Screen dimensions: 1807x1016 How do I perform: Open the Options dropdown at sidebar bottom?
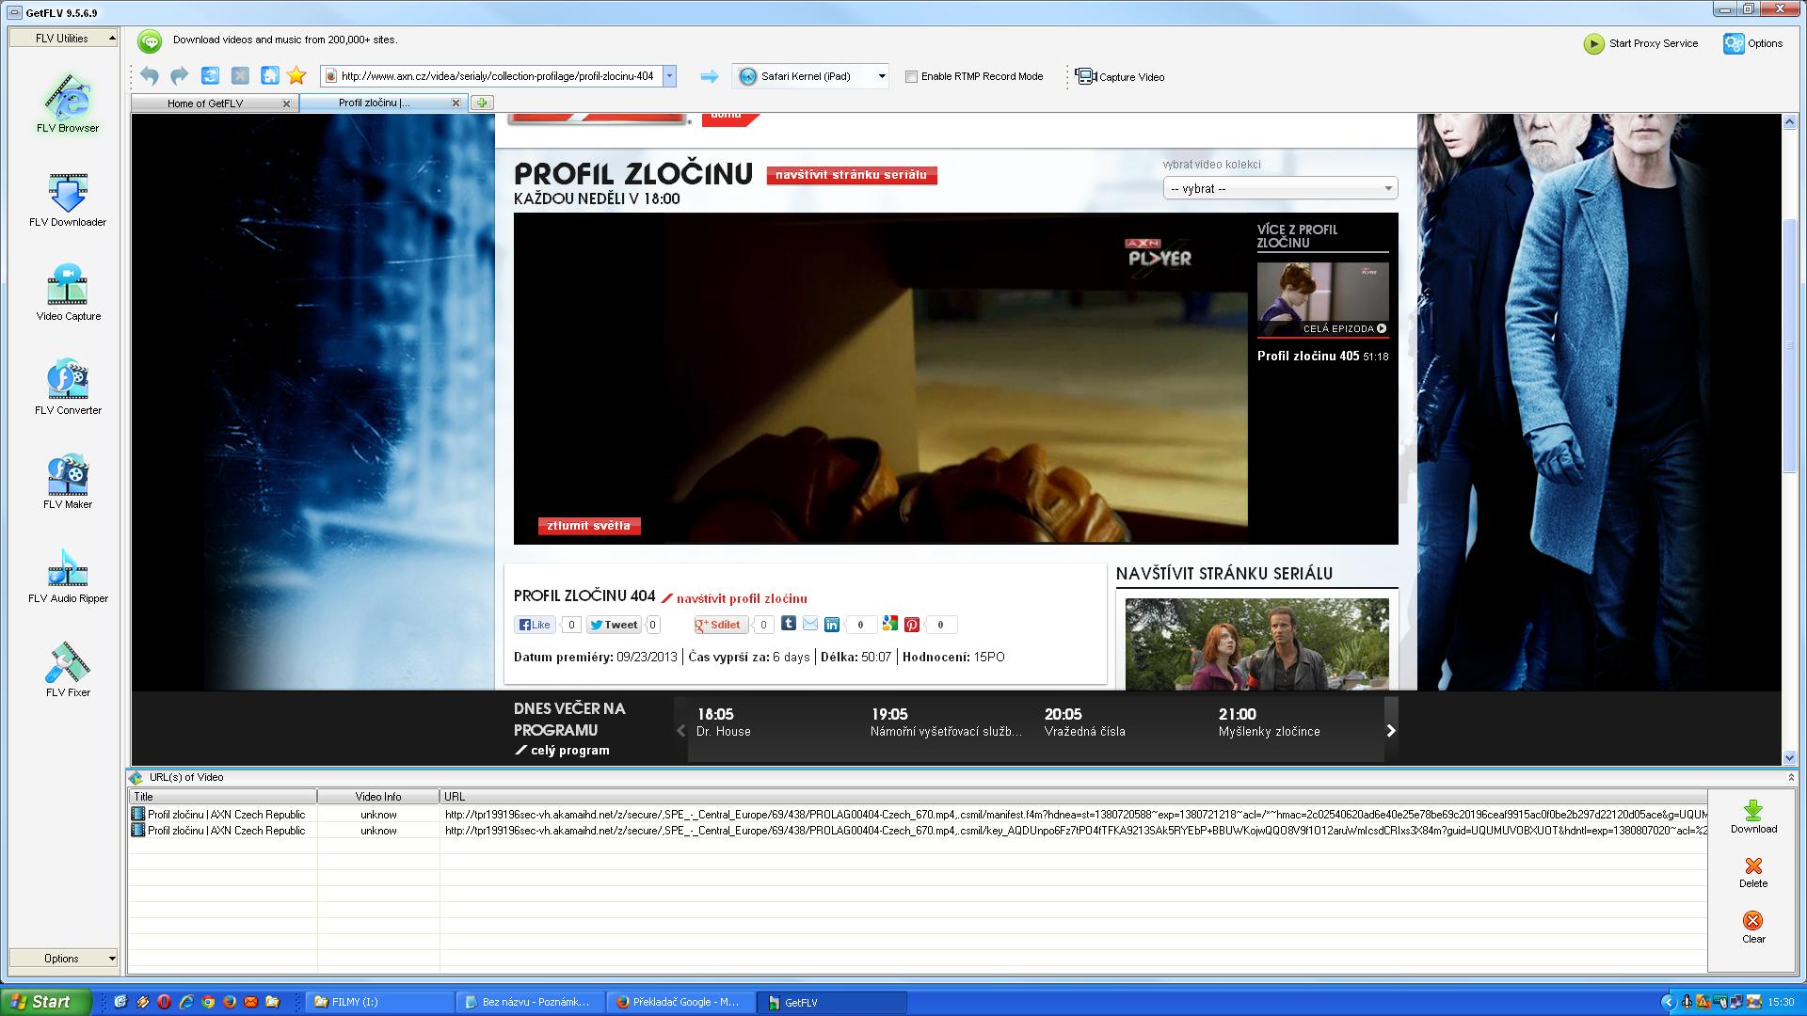click(63, 959)
